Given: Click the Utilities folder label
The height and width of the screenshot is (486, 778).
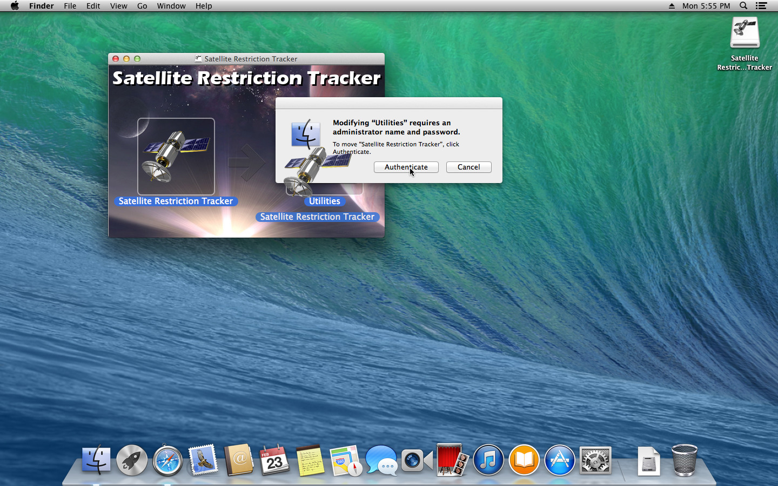Looking at the screenshot, I should 324,201.
